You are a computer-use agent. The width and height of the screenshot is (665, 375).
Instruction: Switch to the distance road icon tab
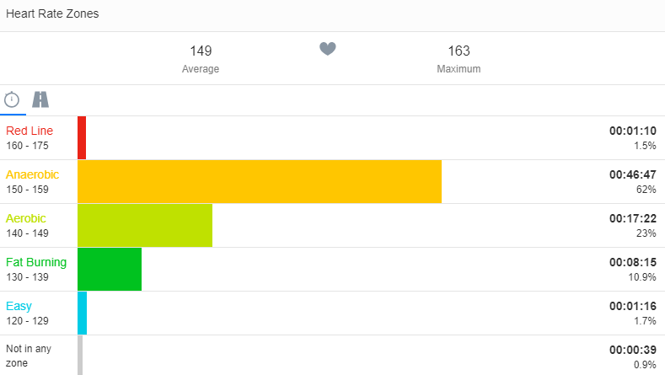tap(40, 99)
